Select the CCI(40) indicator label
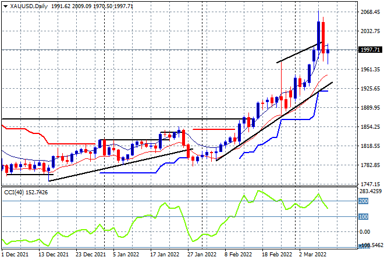 (x=14, y=193)
